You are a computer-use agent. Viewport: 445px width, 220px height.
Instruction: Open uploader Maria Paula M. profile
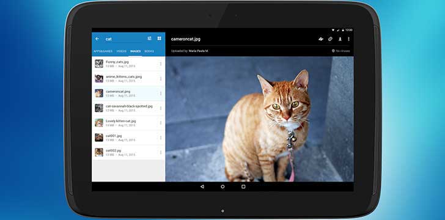pyautogui.click(x=199, y=51)
